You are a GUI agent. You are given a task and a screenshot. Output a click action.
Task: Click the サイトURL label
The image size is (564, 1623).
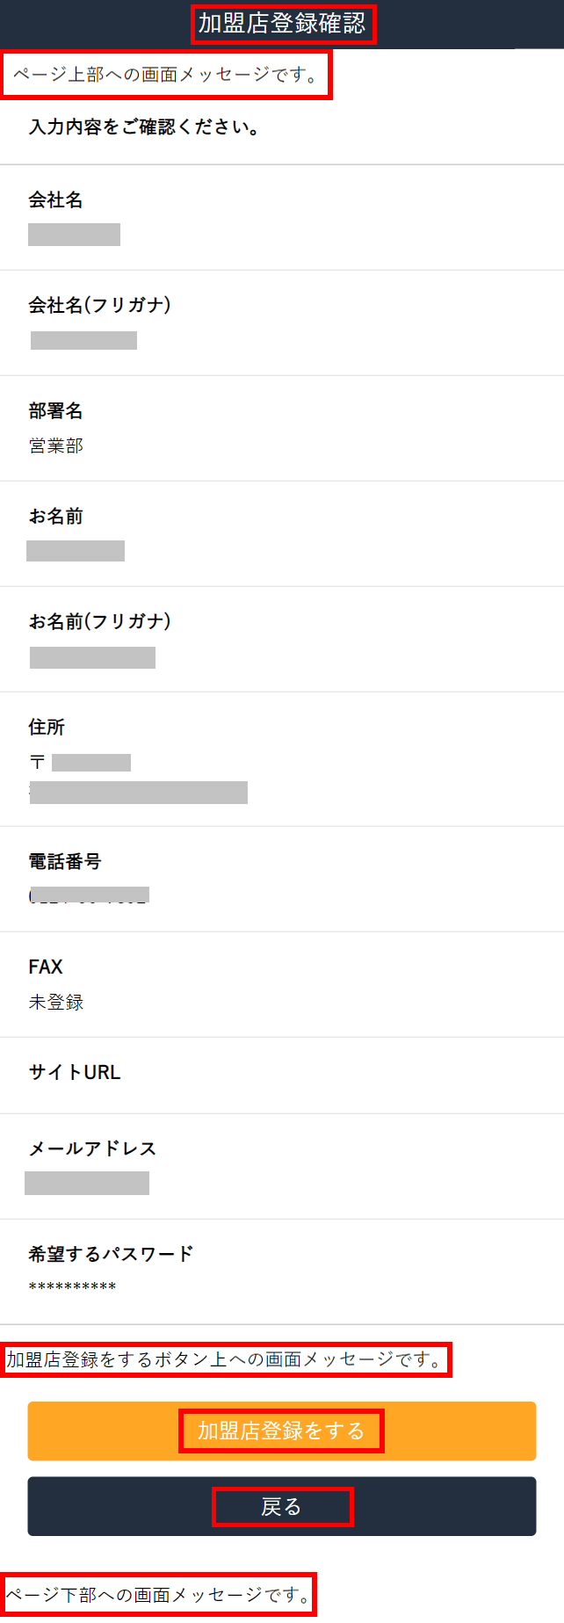click(x=75, y=1072)
